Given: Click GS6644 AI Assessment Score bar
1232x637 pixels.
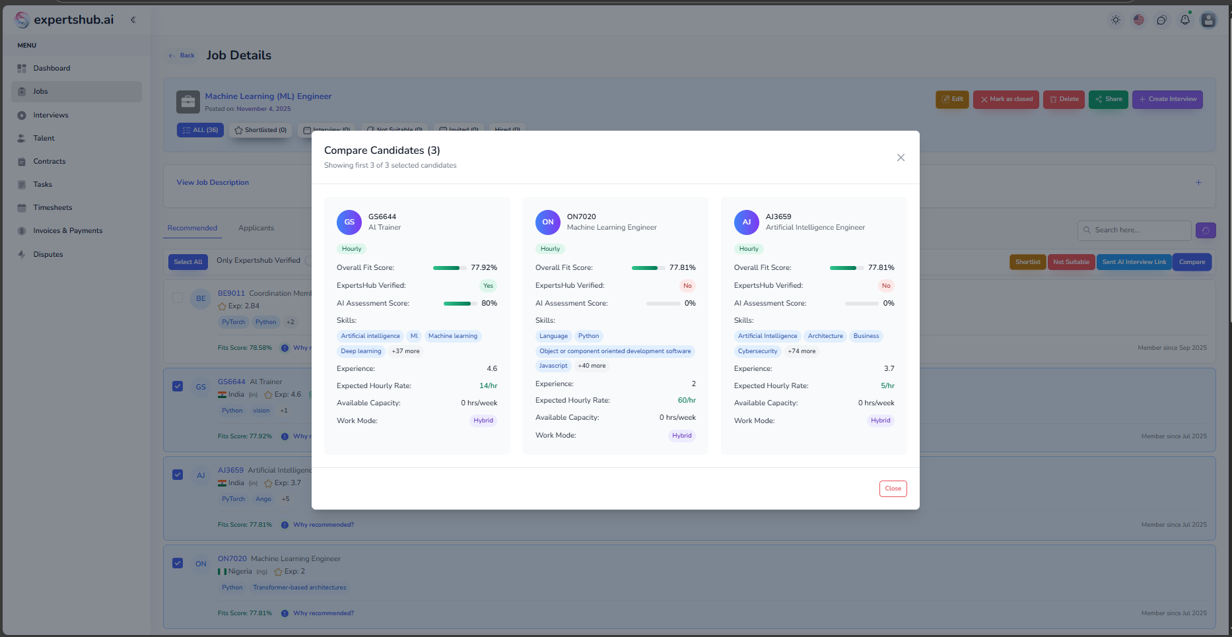Looking at the screenshot, I should click(460, 304).
